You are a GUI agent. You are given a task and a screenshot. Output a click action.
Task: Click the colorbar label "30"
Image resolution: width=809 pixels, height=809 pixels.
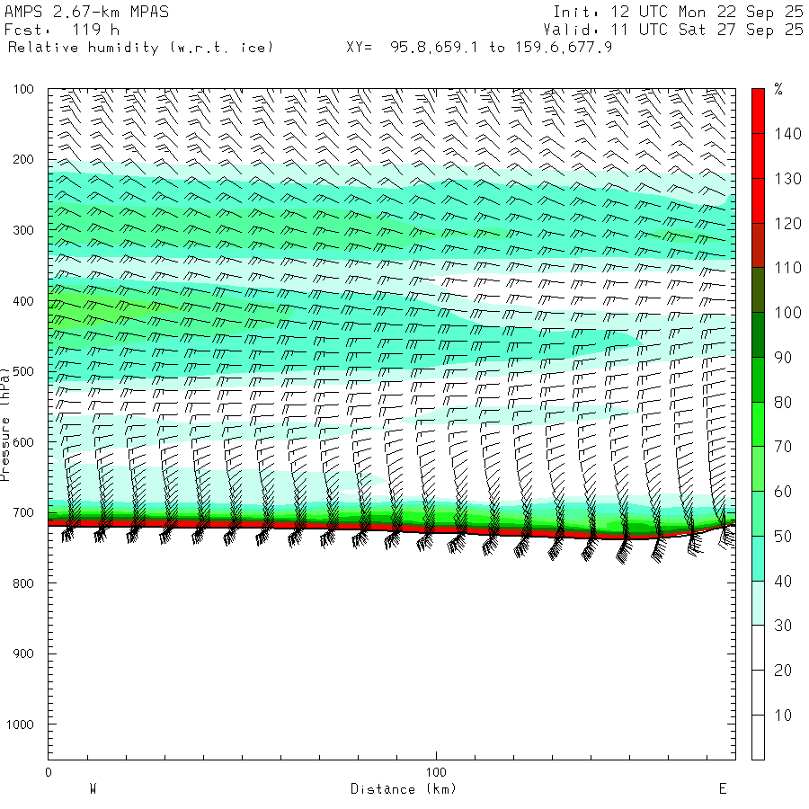pyautogui.click(x=783, y=626)
